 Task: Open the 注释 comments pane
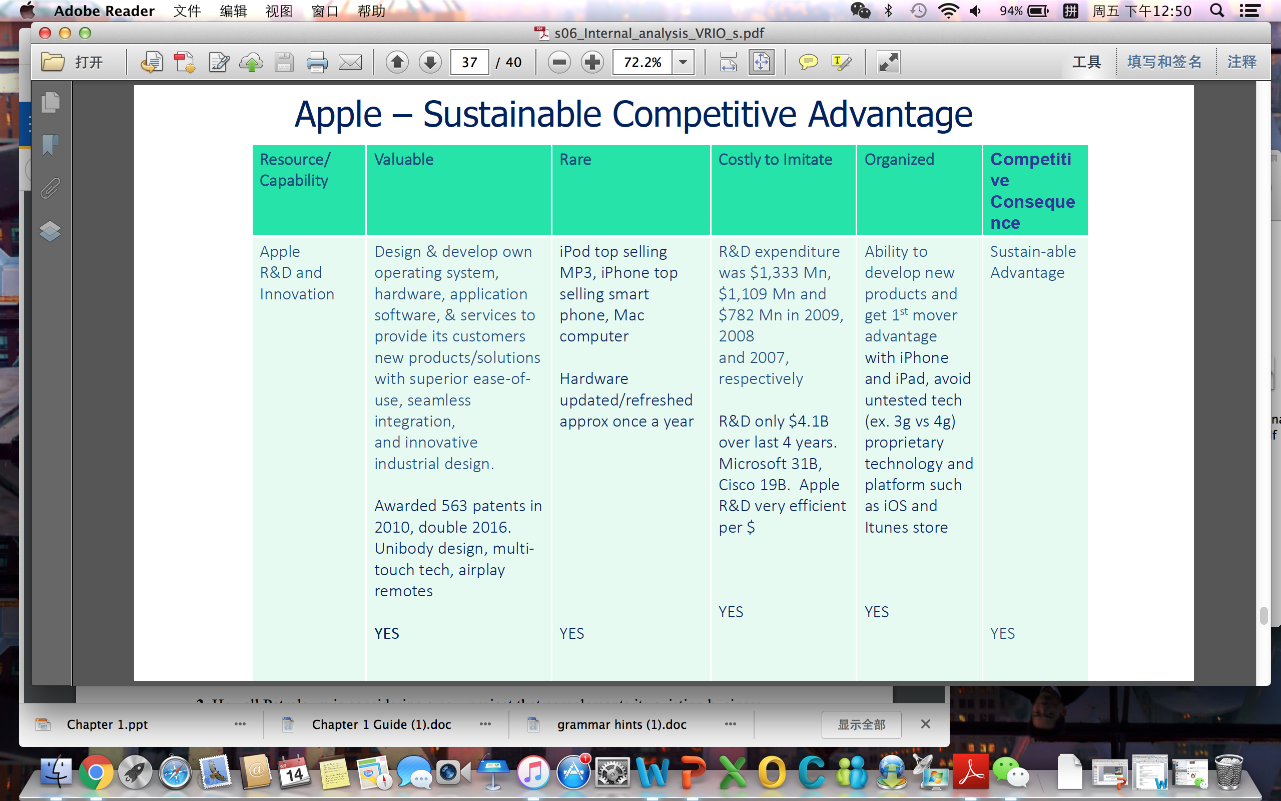coord(1242,63)
